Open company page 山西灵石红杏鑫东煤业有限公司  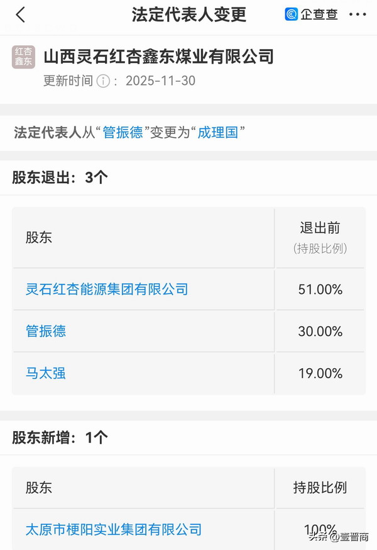tap(157, 56)
